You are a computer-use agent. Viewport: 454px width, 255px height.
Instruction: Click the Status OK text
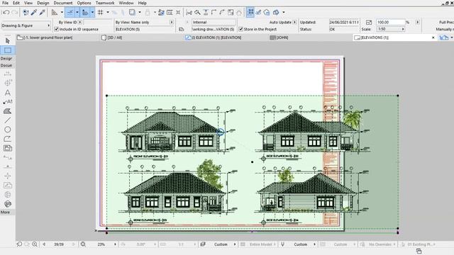(333, 29)
